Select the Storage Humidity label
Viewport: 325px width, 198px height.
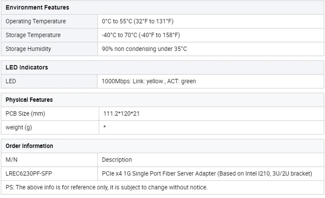pyautogui.click(x=28, y=49)
